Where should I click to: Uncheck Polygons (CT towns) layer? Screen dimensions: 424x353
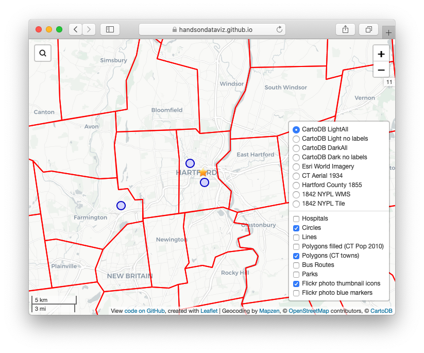[x=296, y=256]
